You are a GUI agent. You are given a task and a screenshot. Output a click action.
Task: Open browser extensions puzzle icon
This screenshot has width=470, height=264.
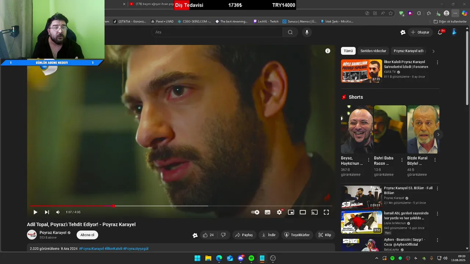419,13
